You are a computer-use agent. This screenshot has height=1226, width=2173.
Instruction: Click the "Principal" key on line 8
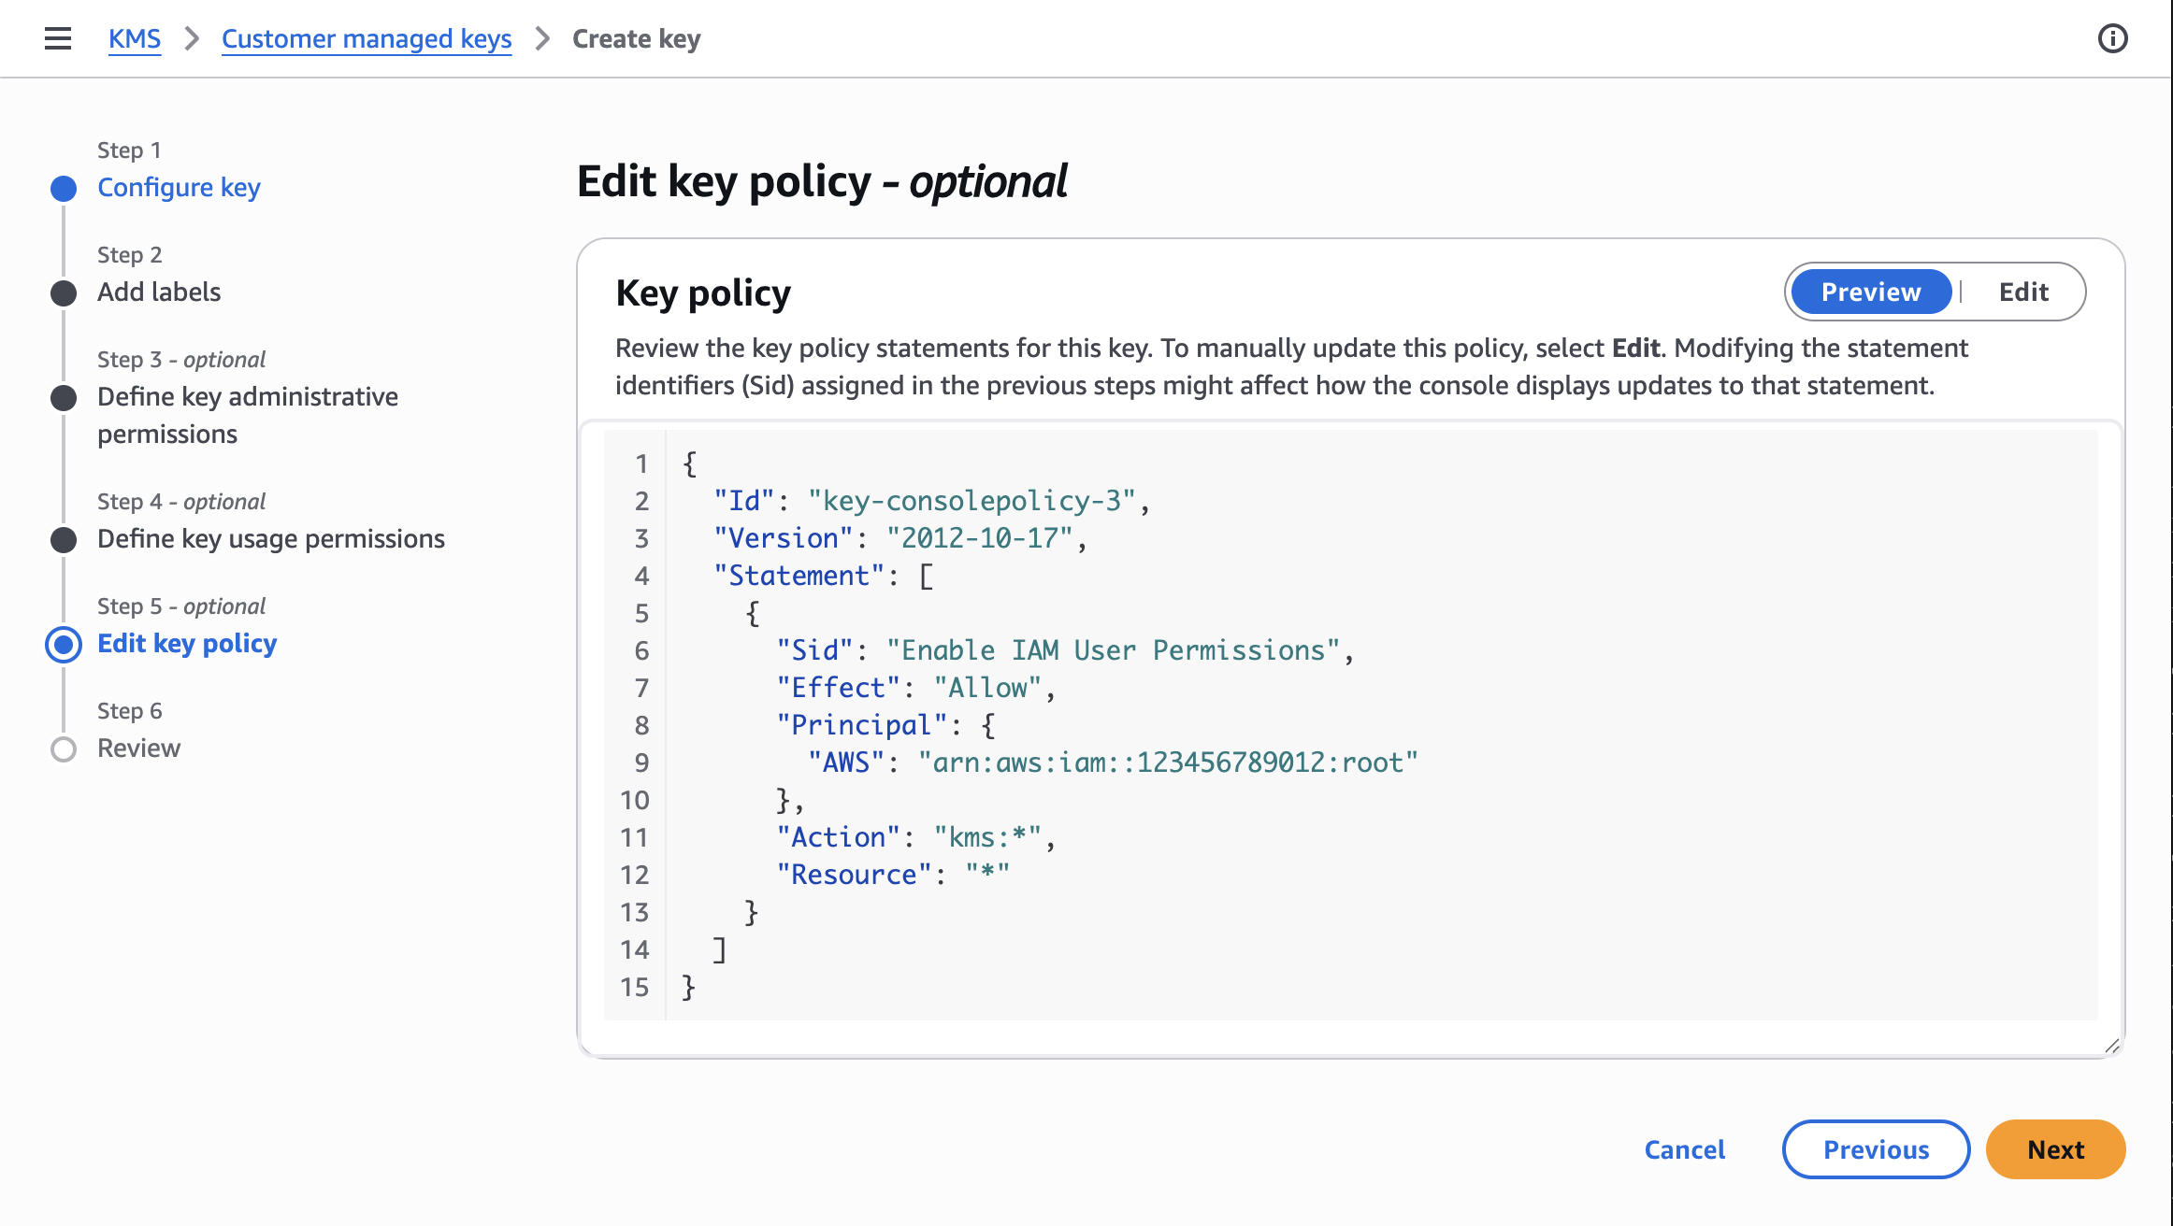point(862,725)
